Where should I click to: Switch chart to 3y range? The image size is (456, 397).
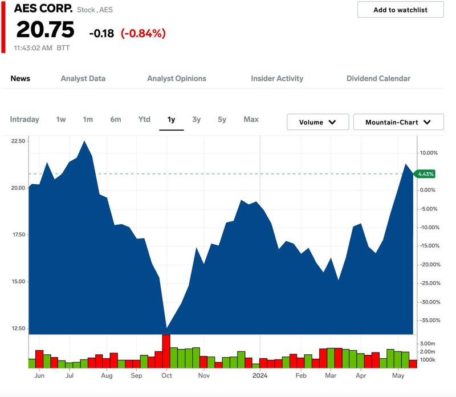196,119
